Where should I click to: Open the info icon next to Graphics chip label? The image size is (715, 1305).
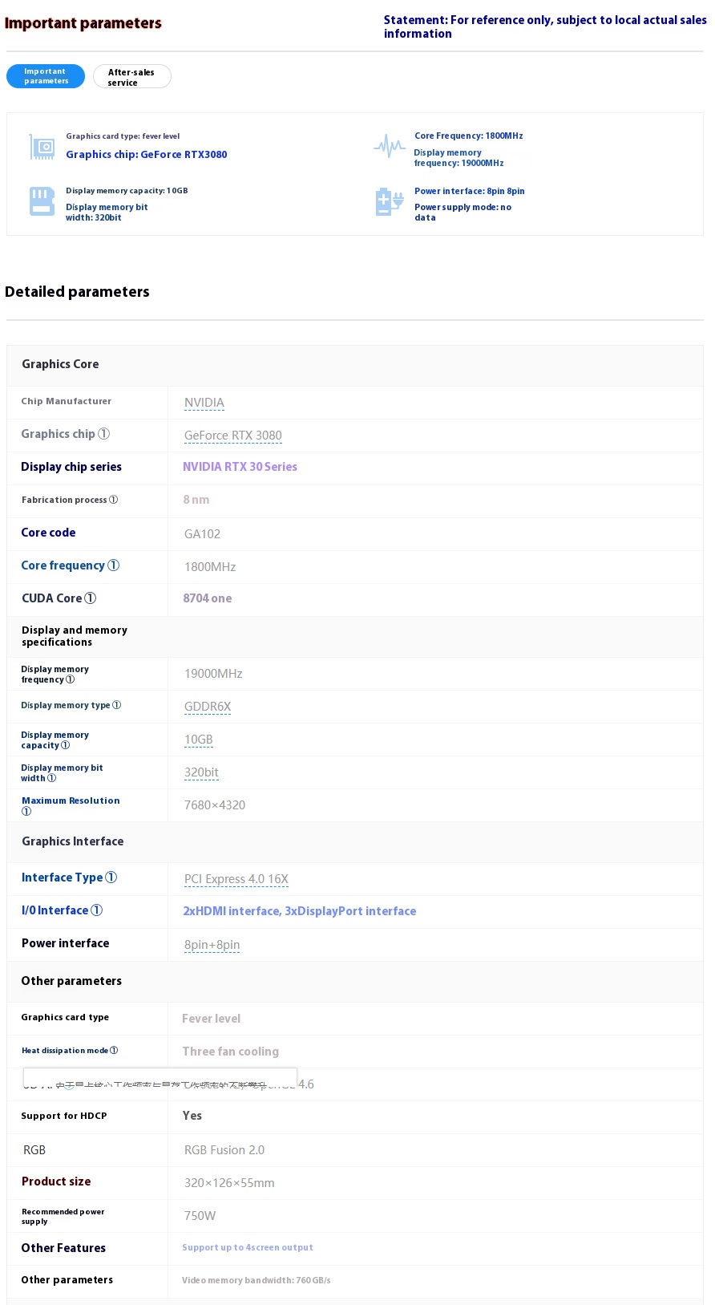[103, 434]
